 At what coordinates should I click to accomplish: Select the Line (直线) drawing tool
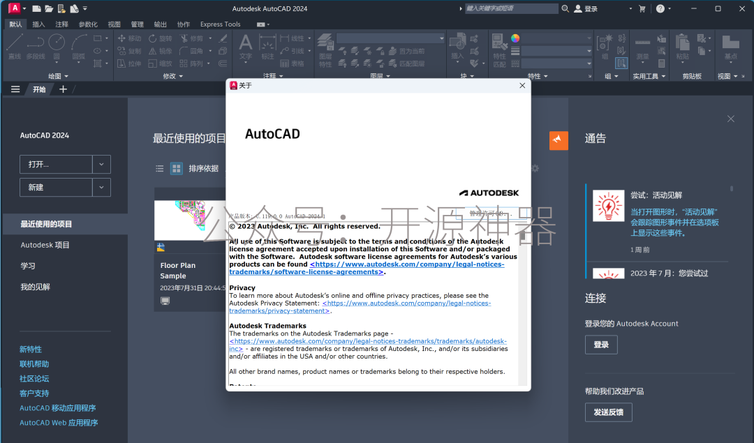[x=15, y=46]
